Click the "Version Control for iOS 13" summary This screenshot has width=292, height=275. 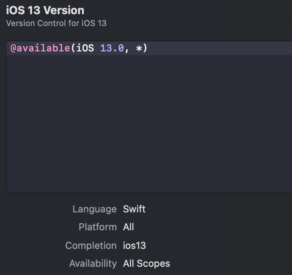click(x=56, y=23)
